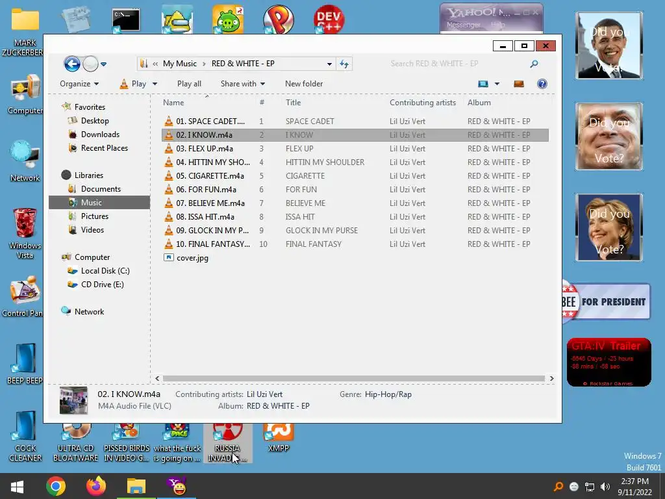Click the GTA:IV Trailer countdown gadget
This screenshot has height=499, width=665.
(609, 362)
